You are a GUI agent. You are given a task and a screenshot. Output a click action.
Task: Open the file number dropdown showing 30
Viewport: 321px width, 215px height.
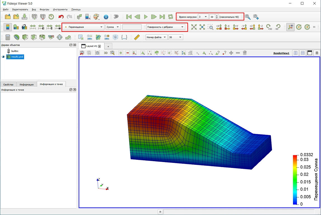tap(175, 37)
